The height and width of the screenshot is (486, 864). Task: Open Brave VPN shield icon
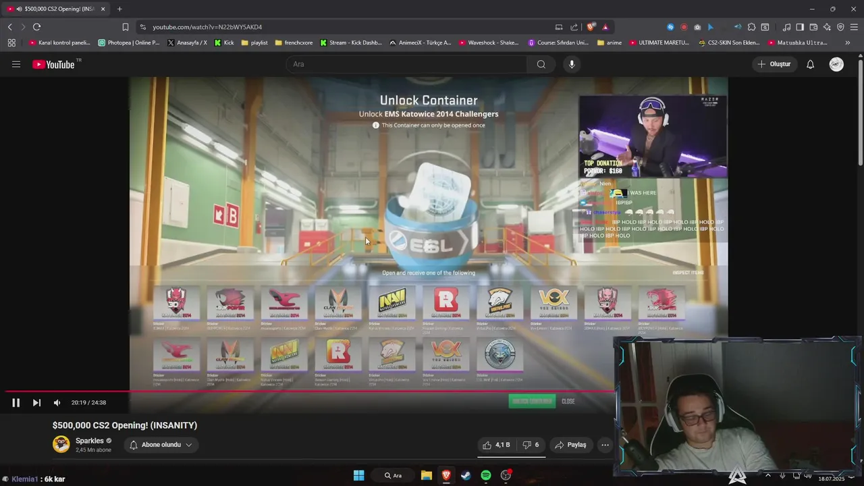840,27
